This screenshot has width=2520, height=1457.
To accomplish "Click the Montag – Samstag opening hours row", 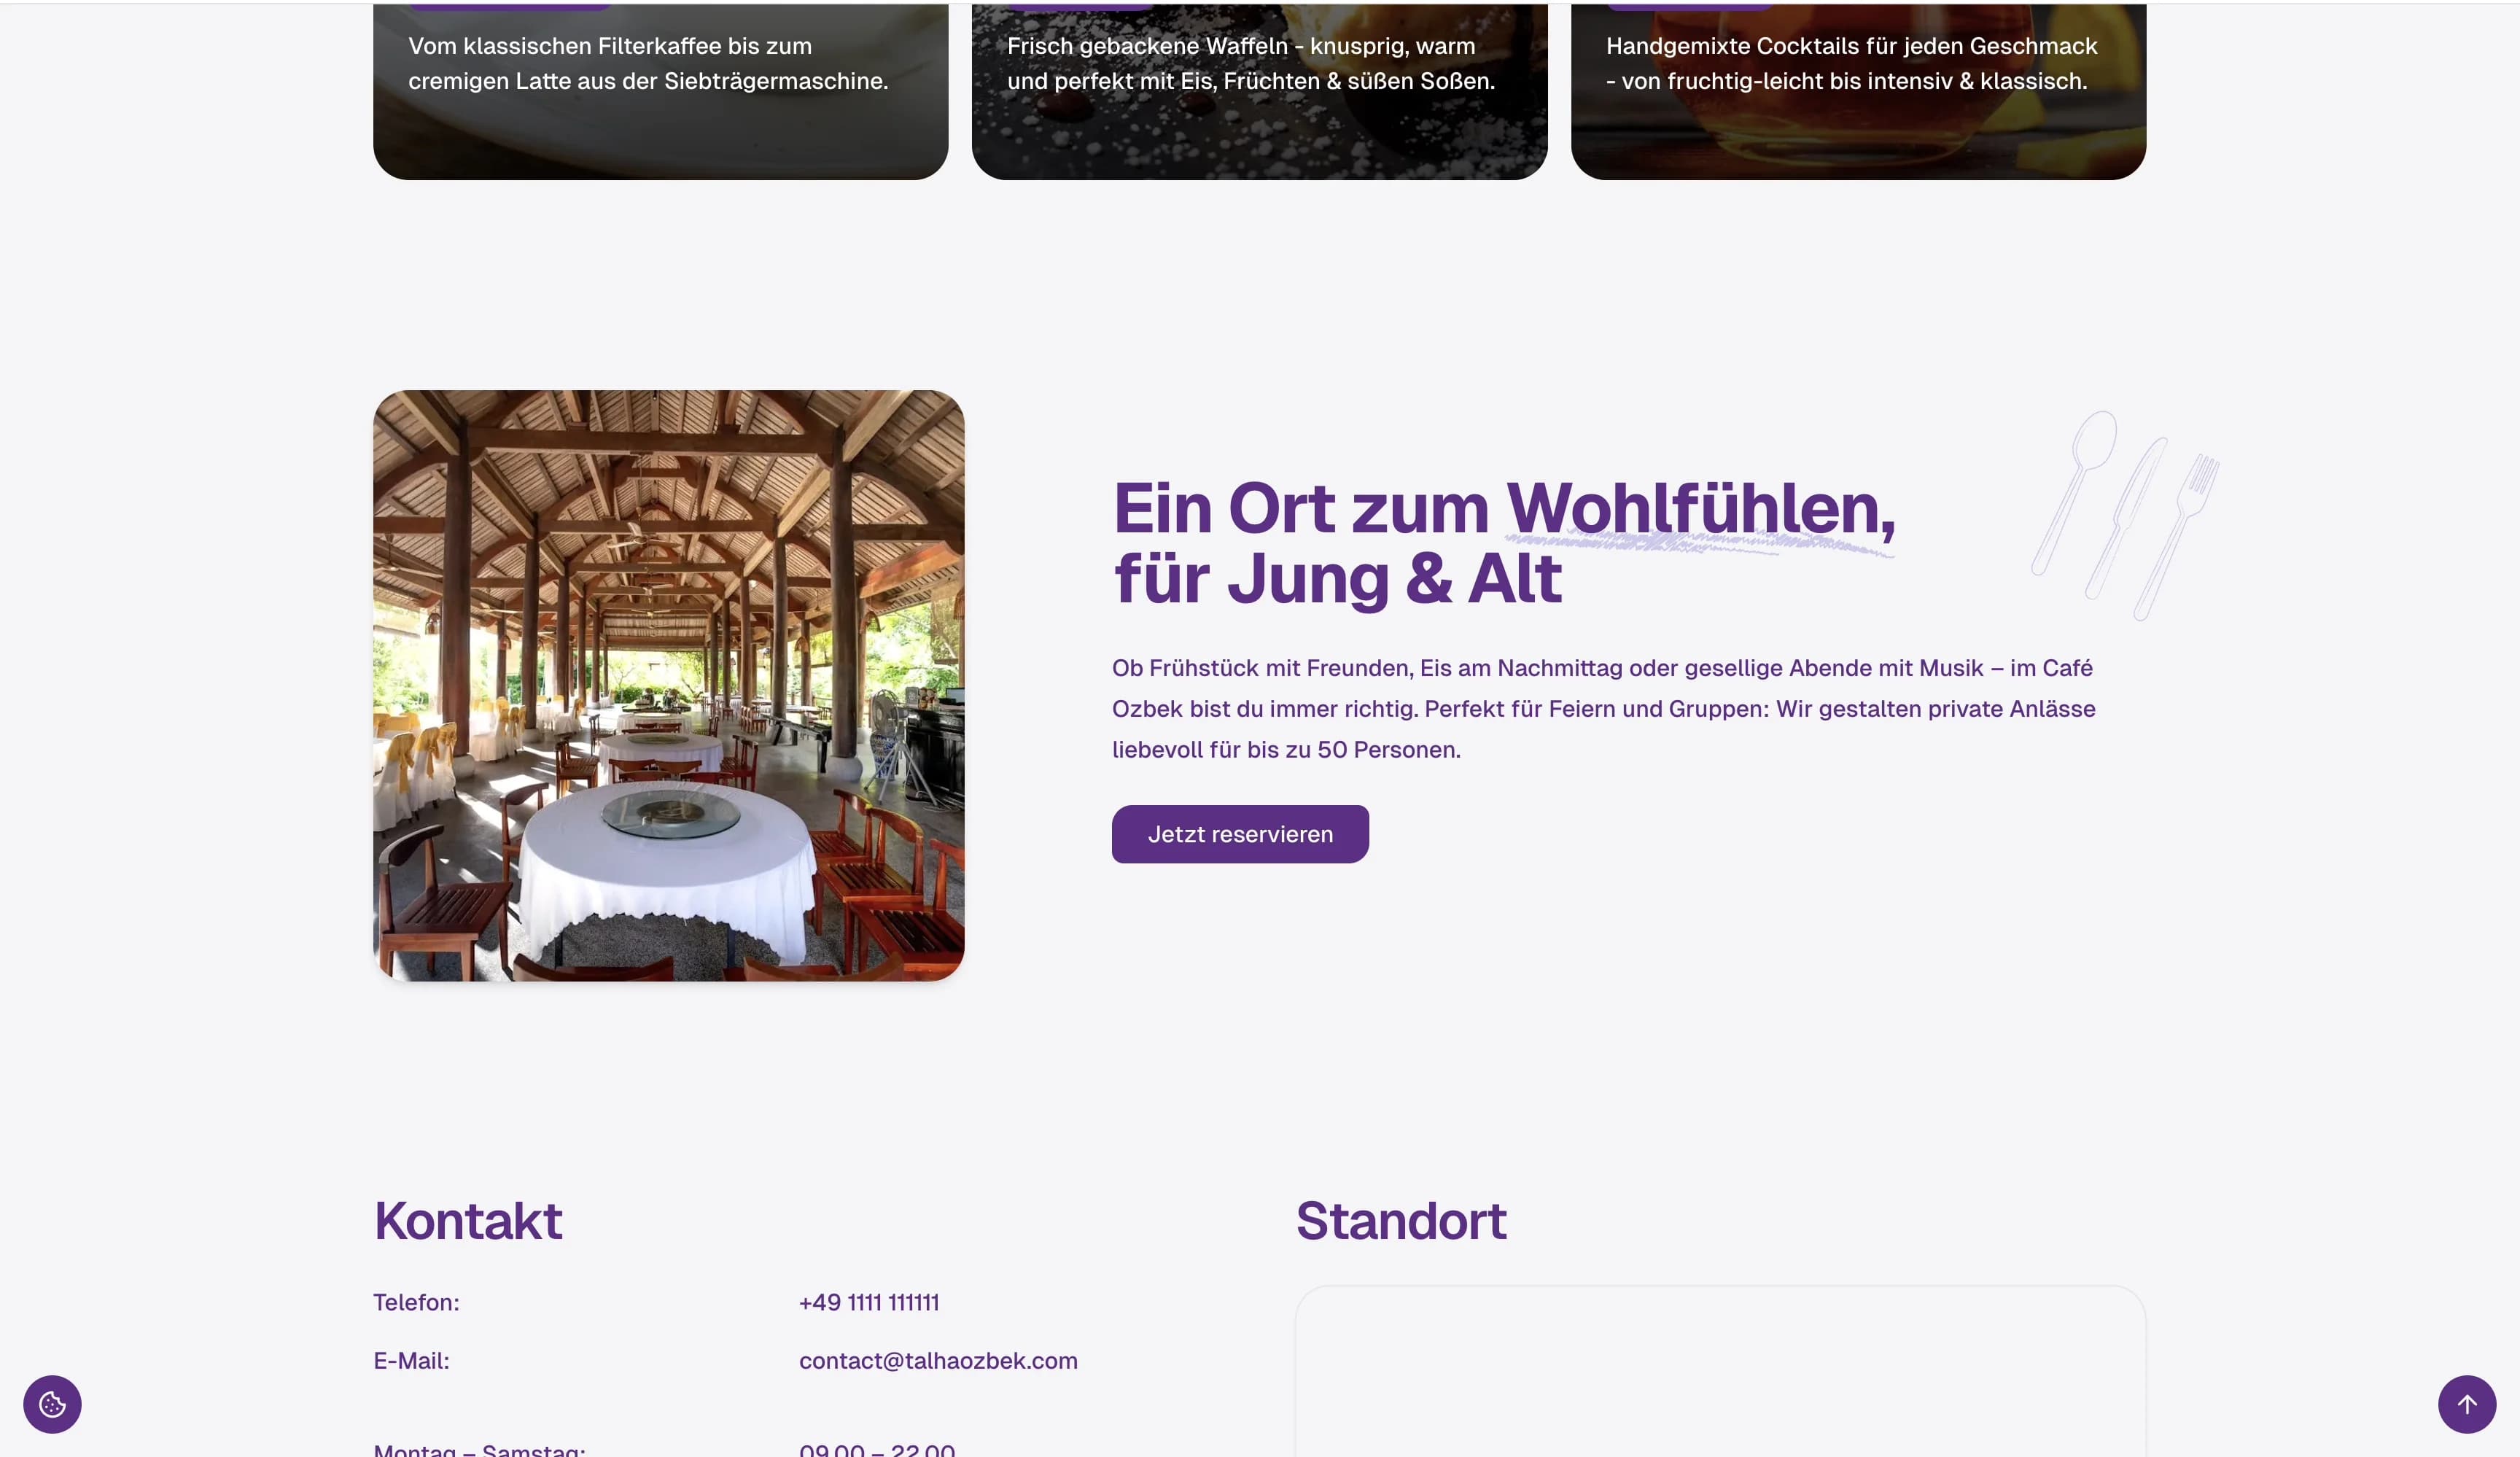I will pyautogui.click(x=479, y=1449).
